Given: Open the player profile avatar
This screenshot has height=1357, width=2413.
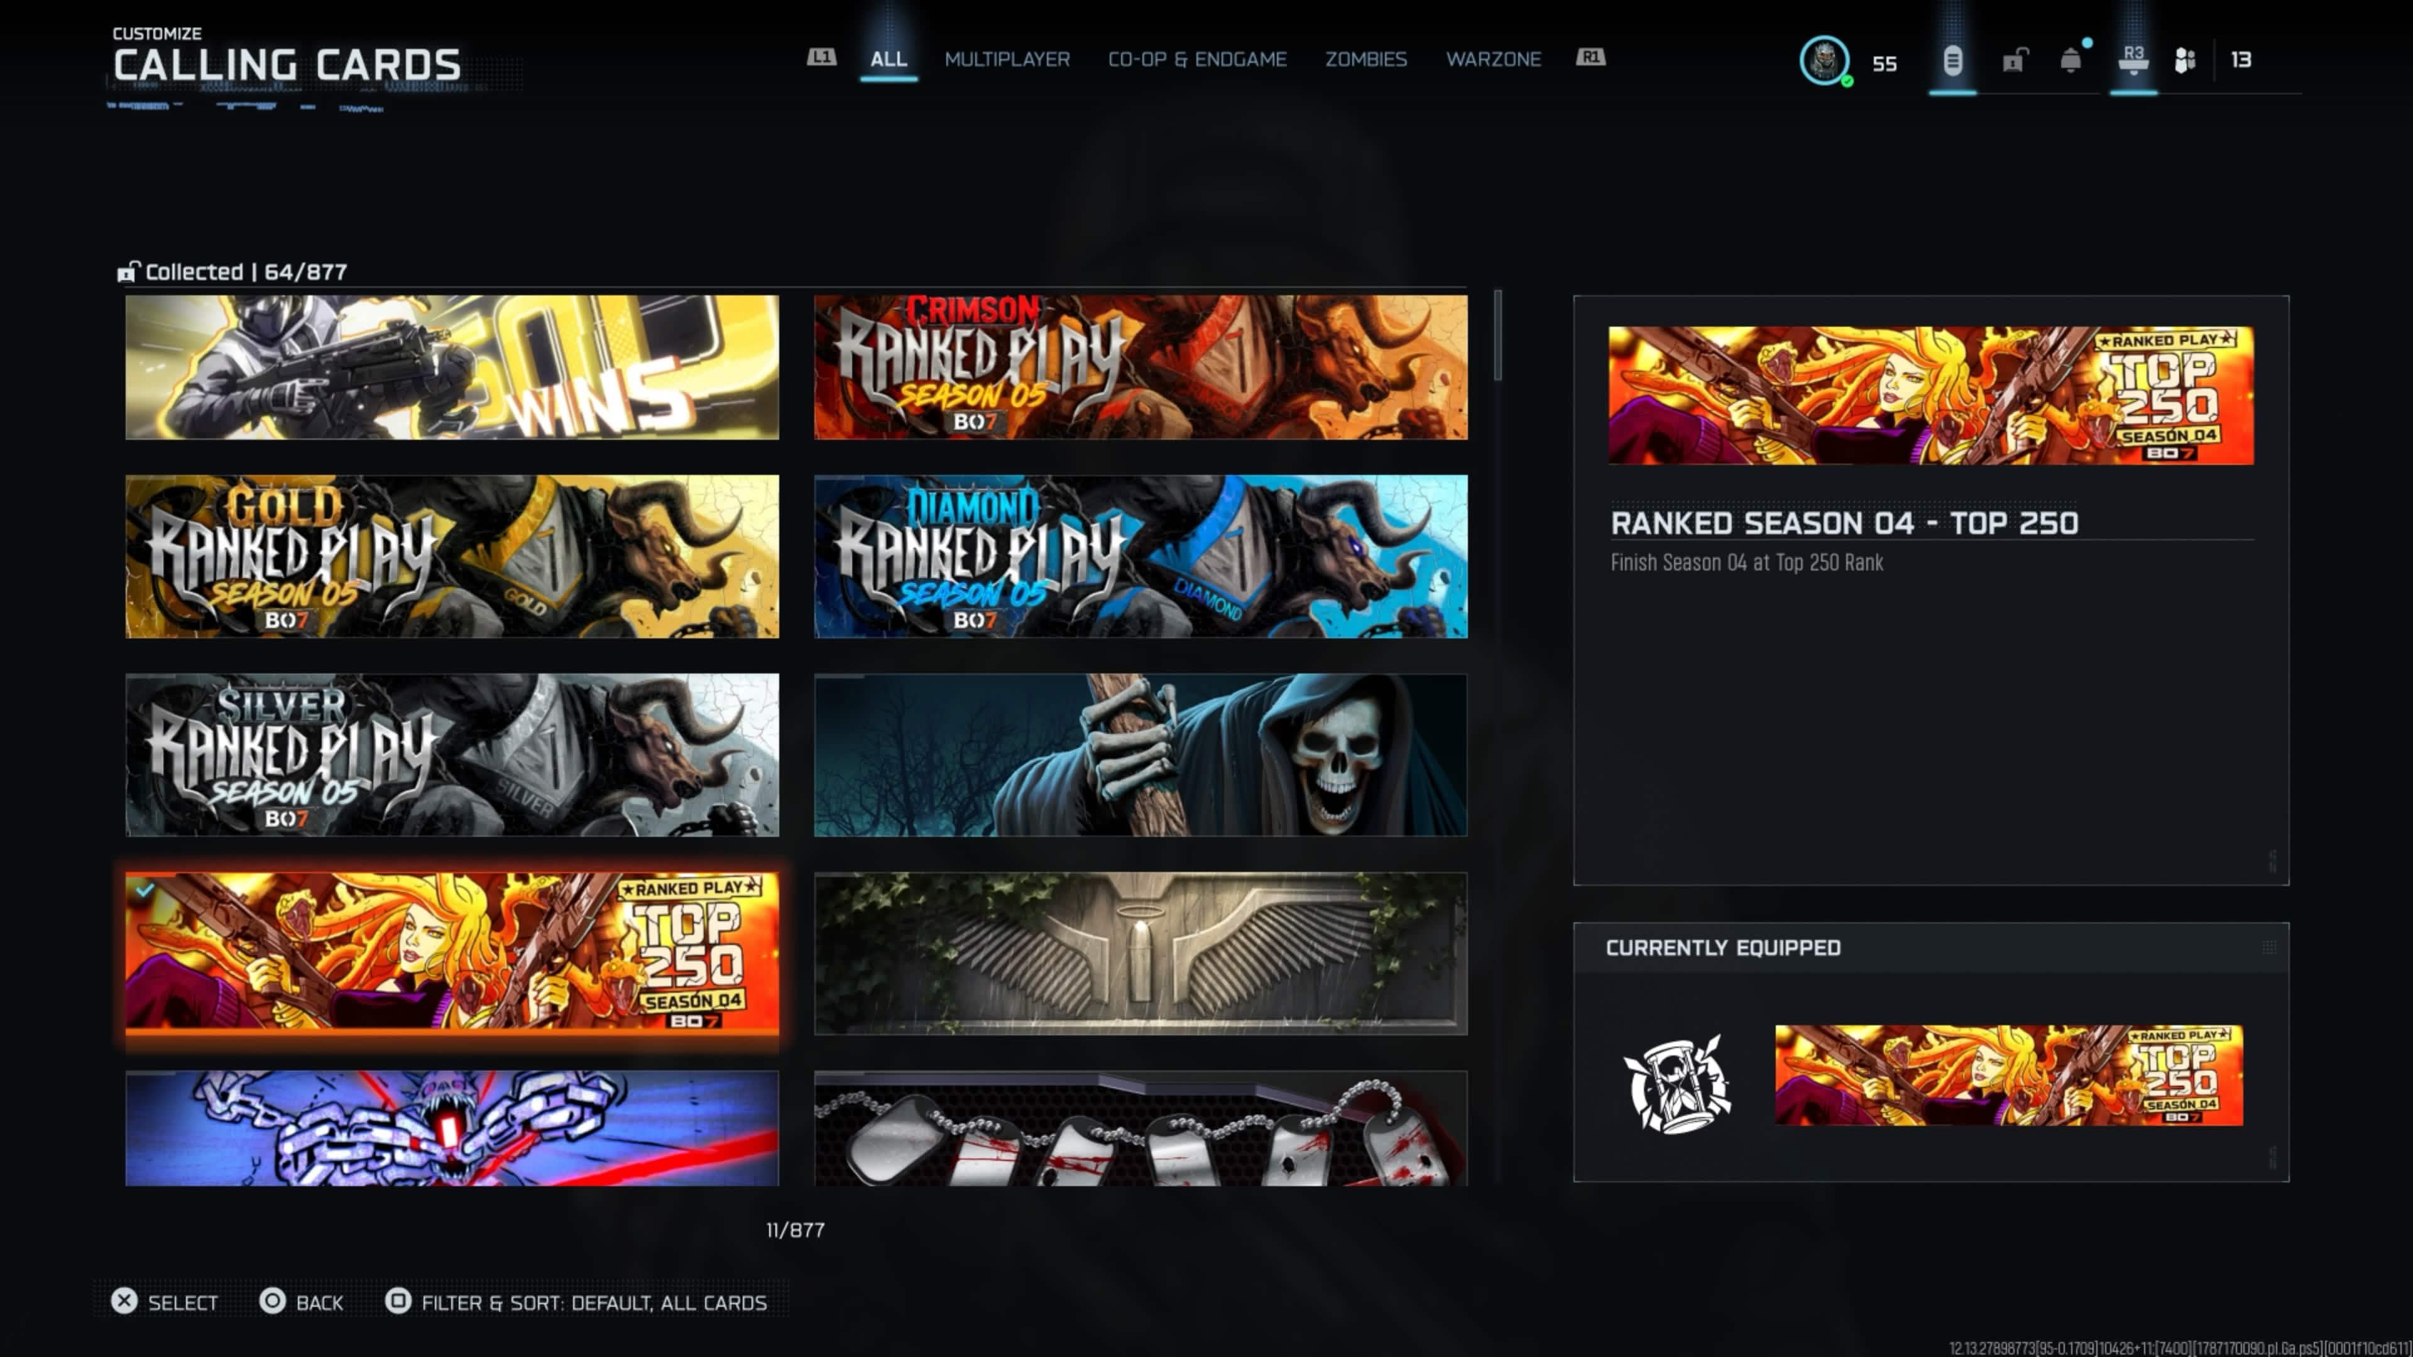Looking at the screenshot, I should click(x=1824, y=61).
